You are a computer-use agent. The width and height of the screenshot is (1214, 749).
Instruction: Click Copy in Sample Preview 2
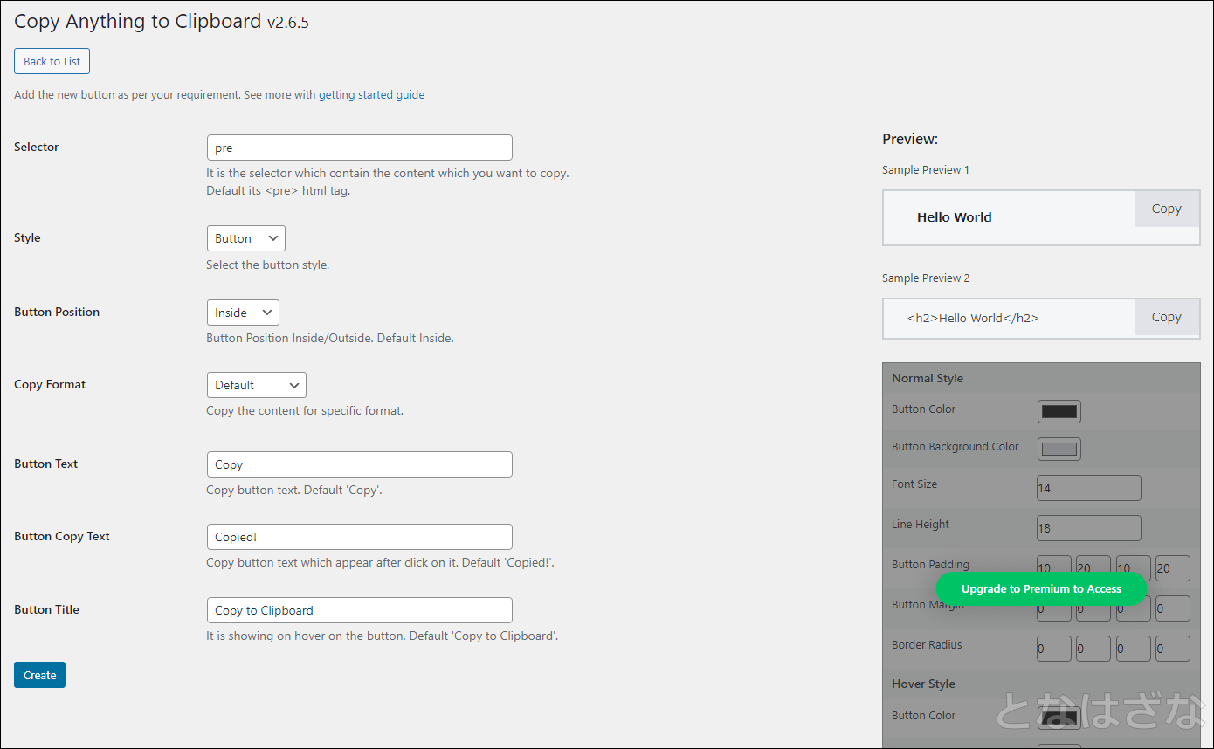[x=1166, y=317]
